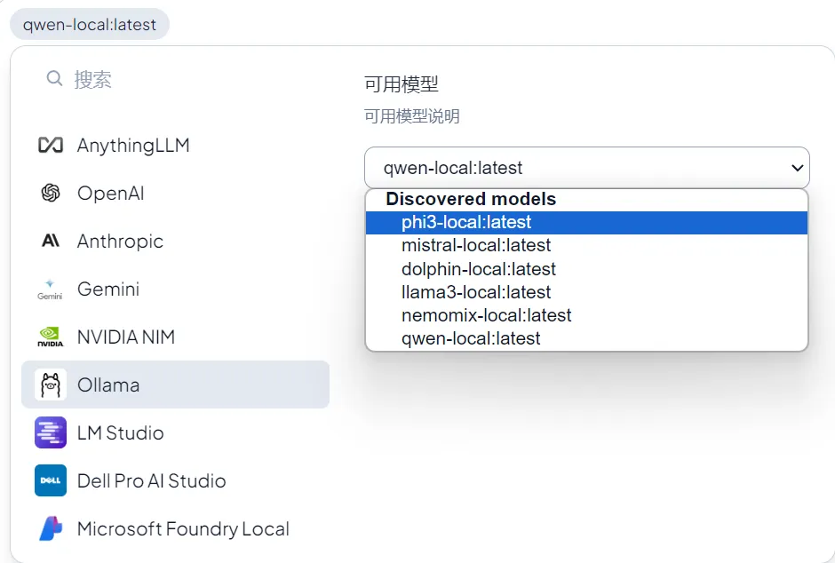Choose phi3-local:latest from the model list
Viewport: 835px width, 563px height.
pyautogui.click(x=587, y=222)
